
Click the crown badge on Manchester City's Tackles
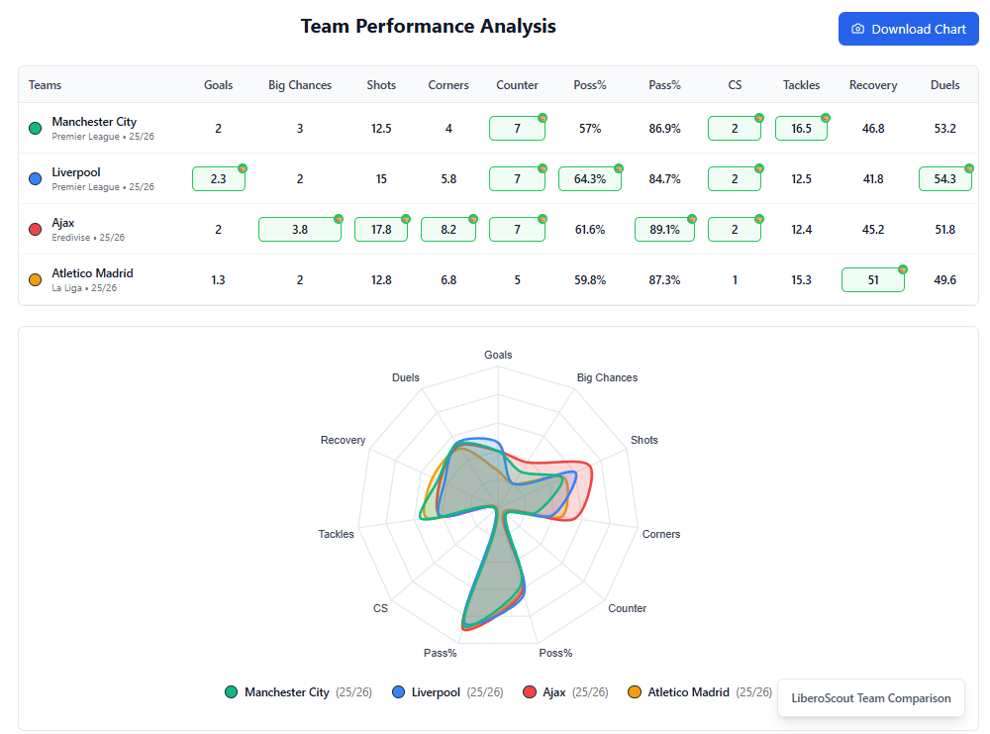coord(825,118)
